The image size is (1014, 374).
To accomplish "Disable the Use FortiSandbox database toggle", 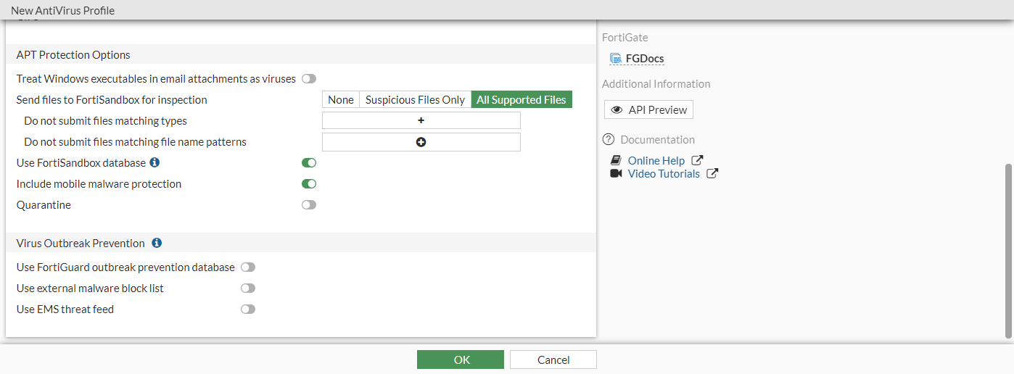I will tap(309, 163).
